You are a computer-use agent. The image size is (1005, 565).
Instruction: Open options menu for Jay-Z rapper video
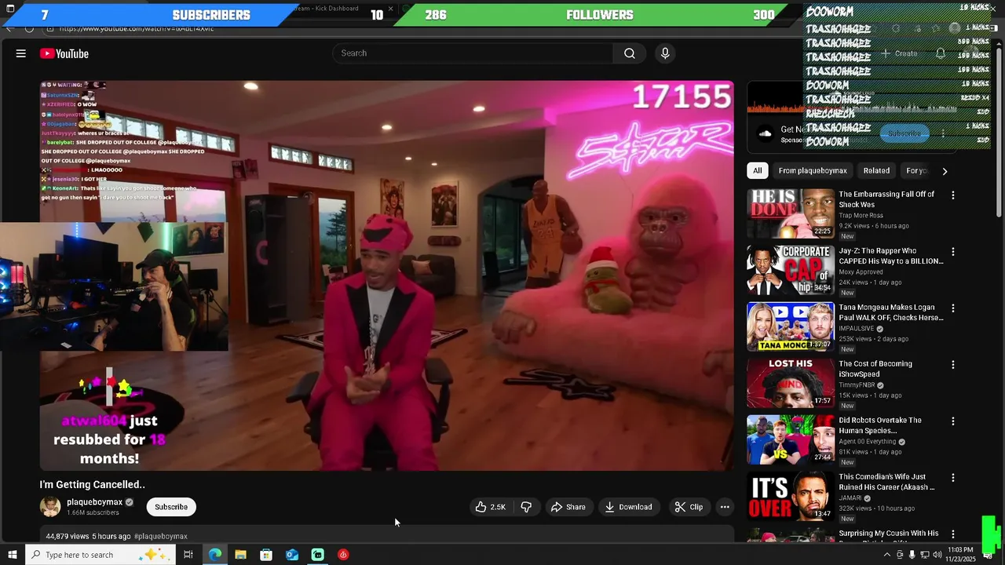[x=953, y=252]
